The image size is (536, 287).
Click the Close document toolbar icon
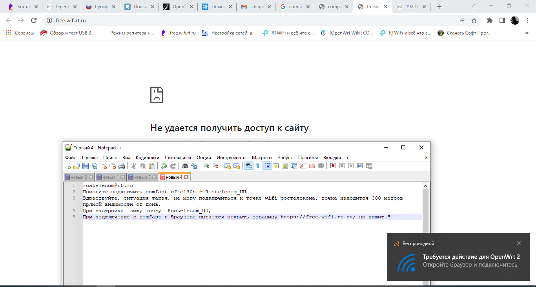pyautogui.click(x=104, y=166)
